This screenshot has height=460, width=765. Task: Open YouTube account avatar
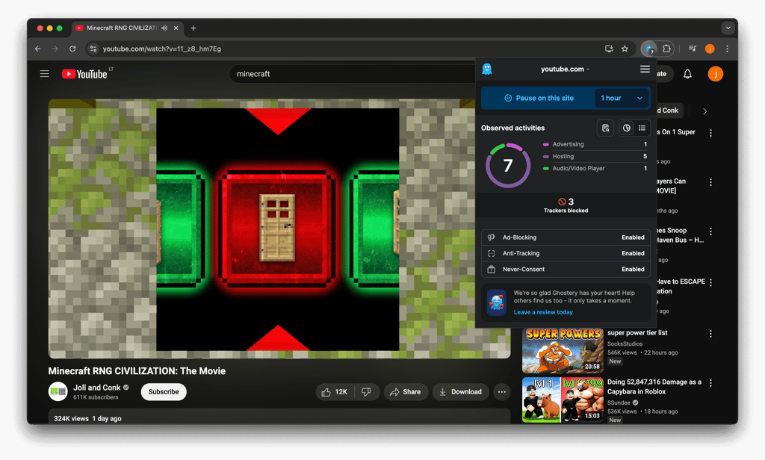click(x=715, y=74)
